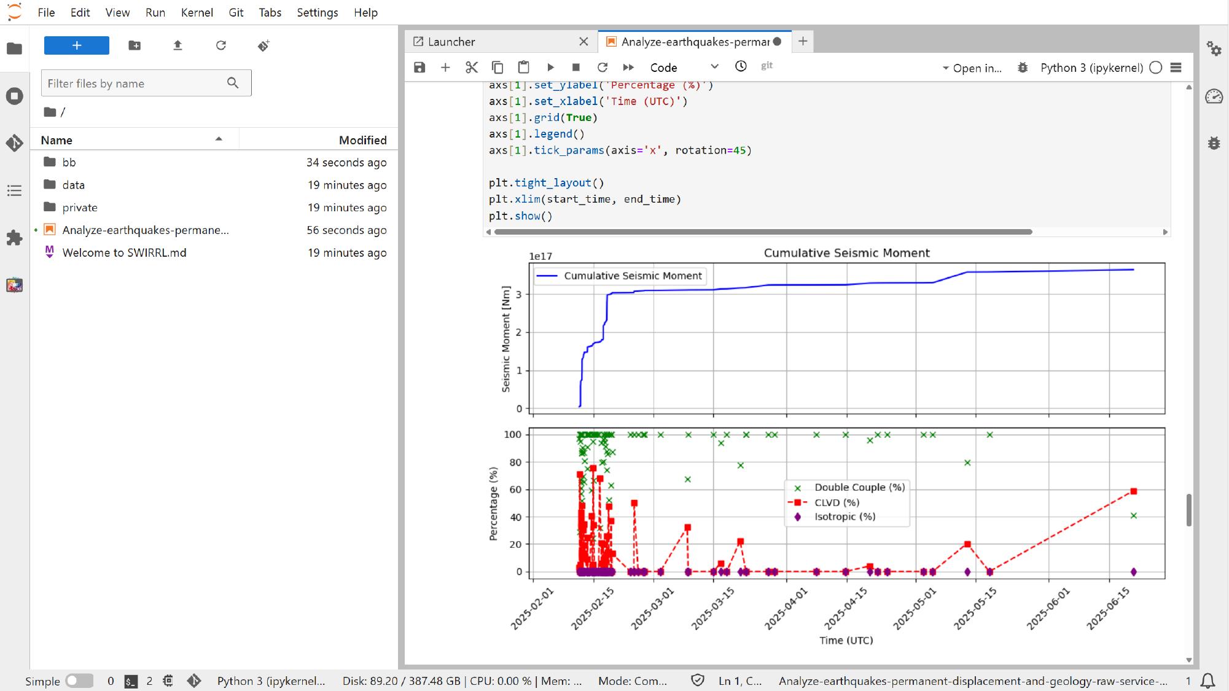Viewport: 1229px width, 691px height.
Task: Upload files into the file browser
Action: coord(178,45)
